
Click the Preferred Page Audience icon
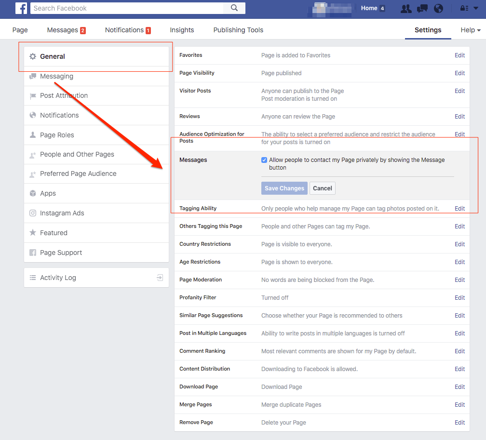[x=33, y=174]
